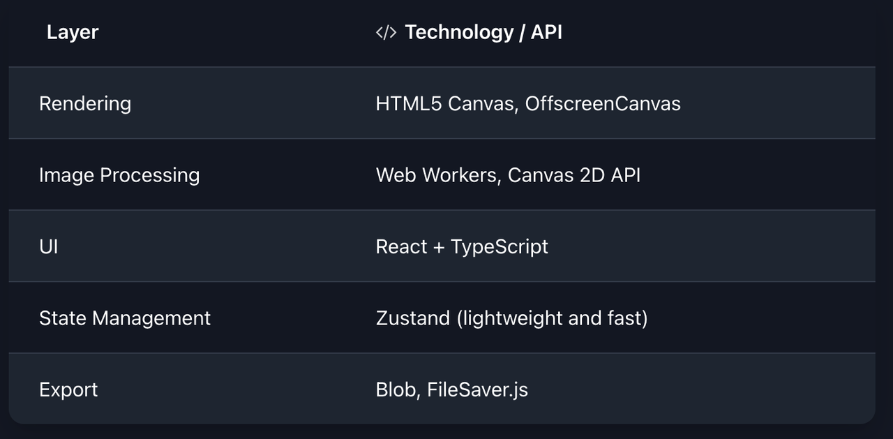Click the word FileSaver.js

[x=477, y=389]
